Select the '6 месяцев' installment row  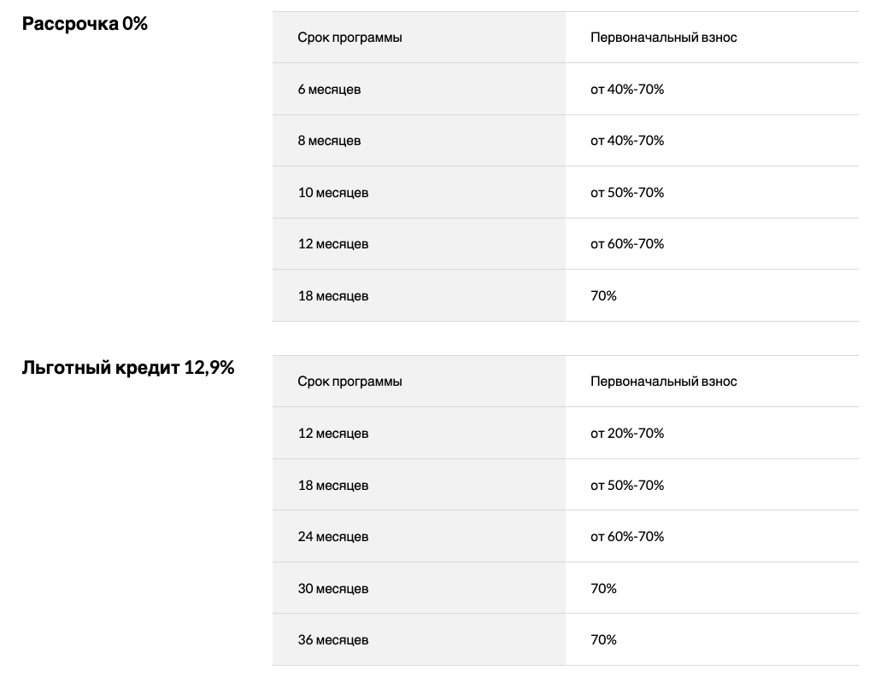tap(566, 89)
